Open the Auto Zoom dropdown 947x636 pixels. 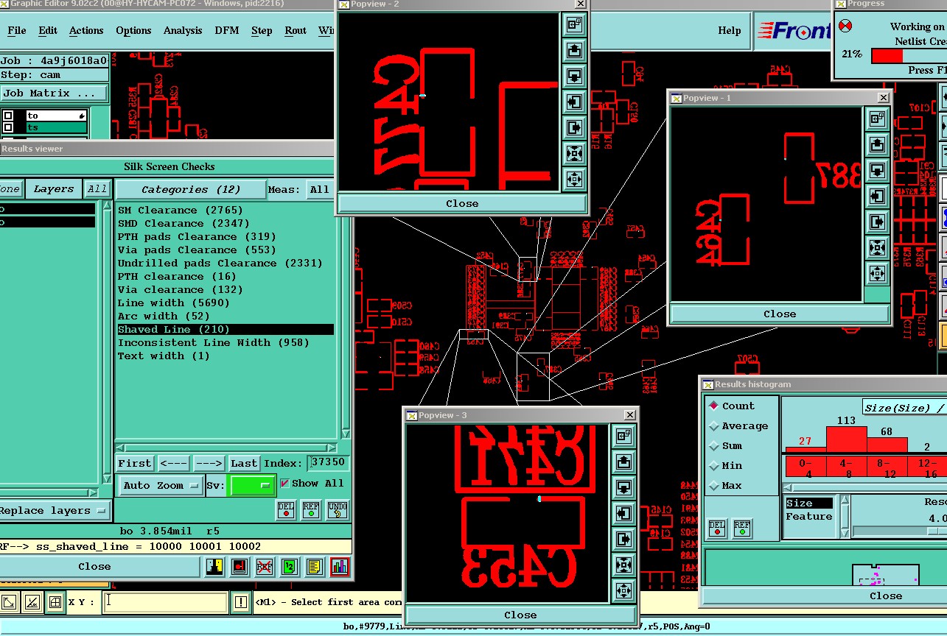[x=162, y=486]
